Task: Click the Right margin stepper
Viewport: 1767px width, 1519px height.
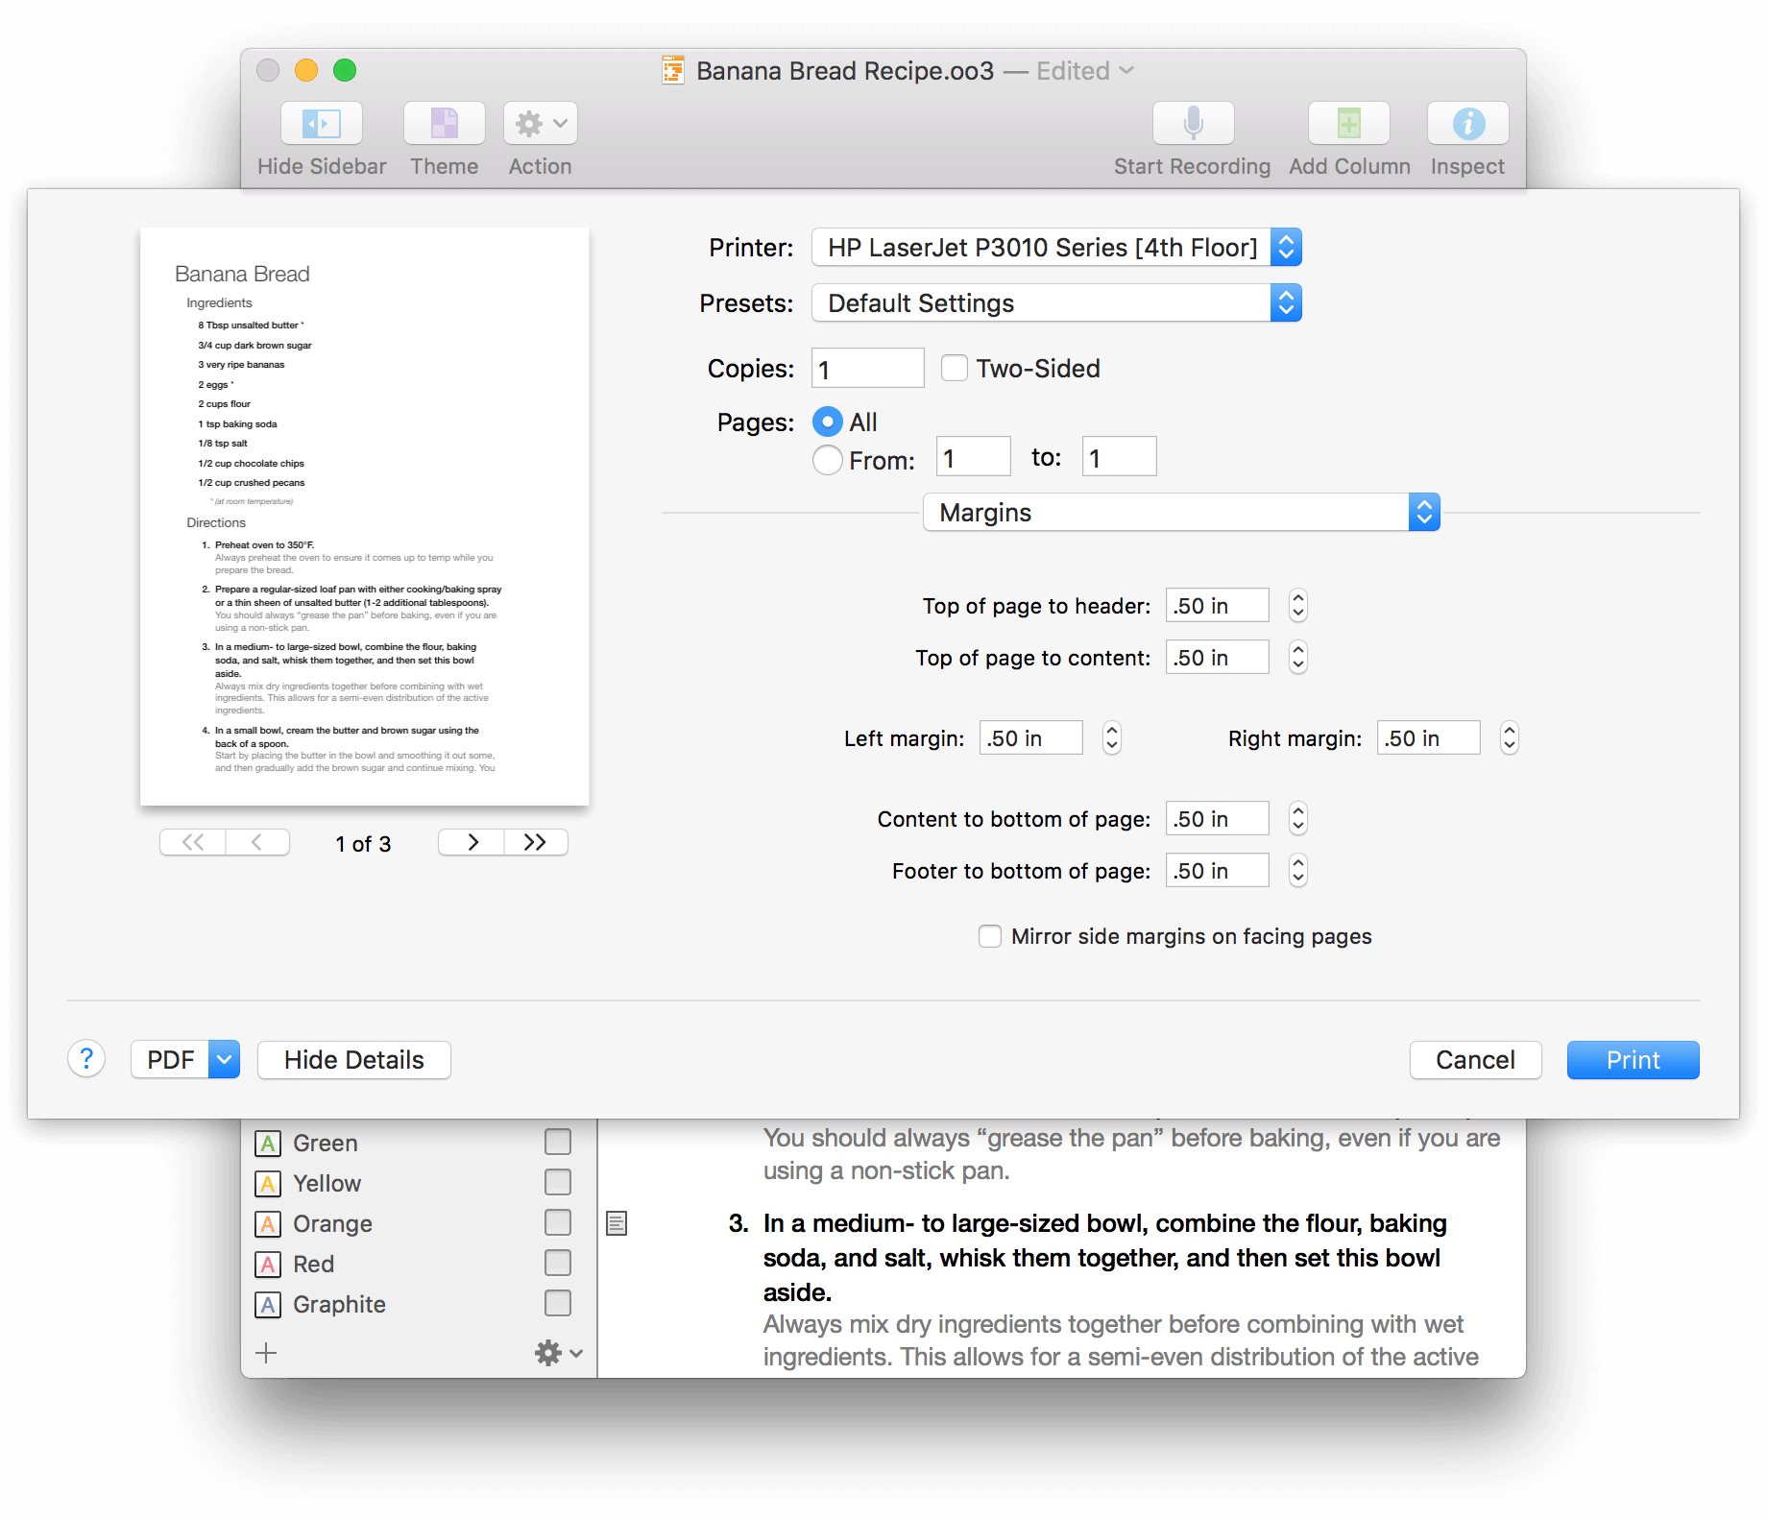Action: 1509,737
